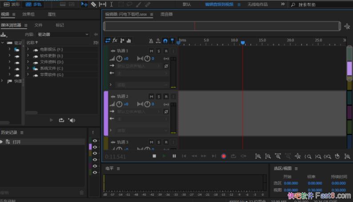
Task: Click the 轨道 1 volume knob
Action: [119, 59]
